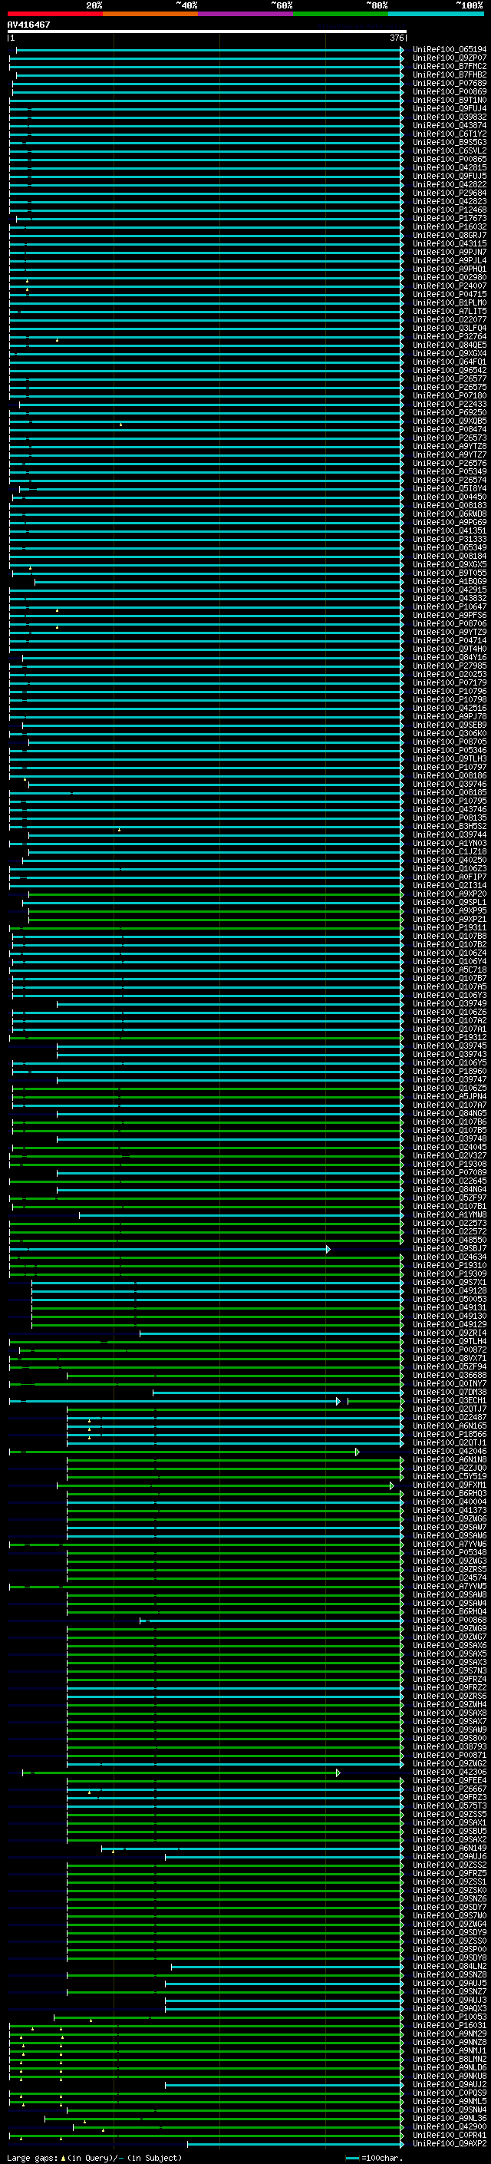Click cyan arrowhead on the UniRef100_Q3ECH1 bar

point(338,1401)
